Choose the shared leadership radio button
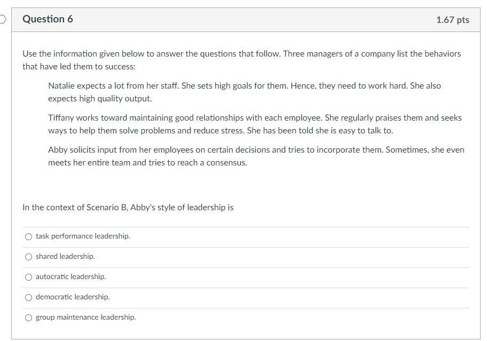Screen dimensions: 487x341 (x=29, y=257)
